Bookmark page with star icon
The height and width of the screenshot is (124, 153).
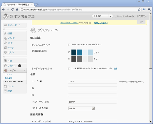click(139, 10)
